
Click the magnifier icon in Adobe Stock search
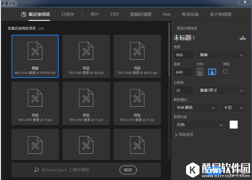click(x=36, y=170)
